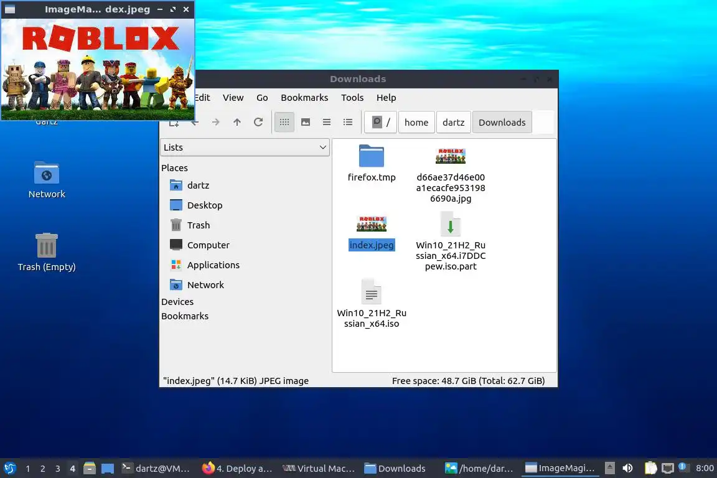The width and height of the screenshot is (717, 478).
Task: Click the show desktop taskbar icon
Action: 108,469
